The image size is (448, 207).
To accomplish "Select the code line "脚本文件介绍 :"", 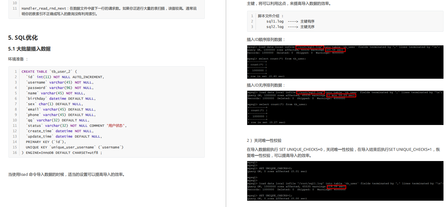I will 271,16.
